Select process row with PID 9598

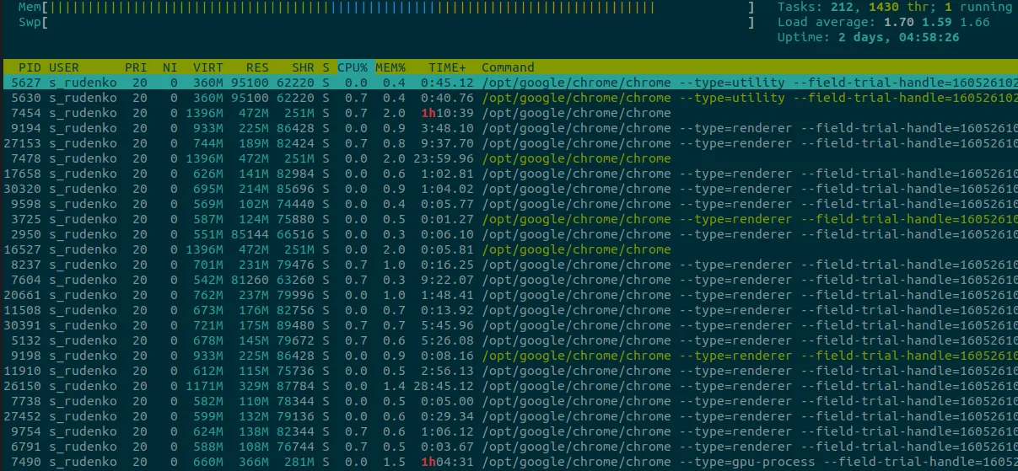click(x=509, y=204)
